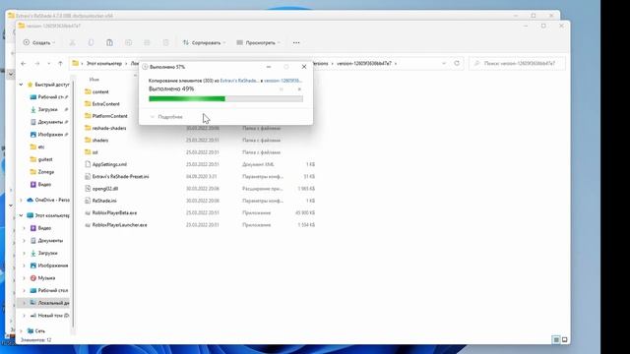Click the opengl32.dll file icon
Image resolution: width=630 pixels, height=354 pixels.
pos(88,188)
